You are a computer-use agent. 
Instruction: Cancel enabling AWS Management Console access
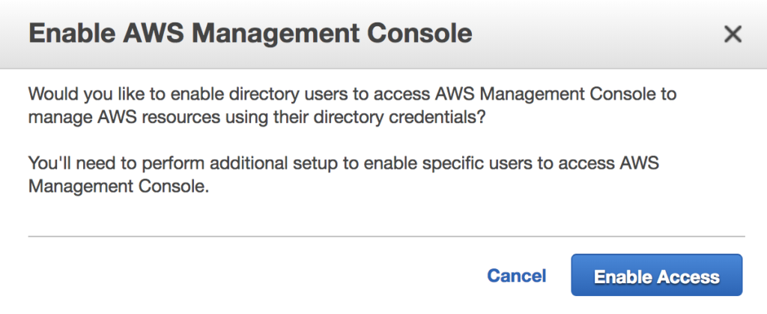point(517,276)
